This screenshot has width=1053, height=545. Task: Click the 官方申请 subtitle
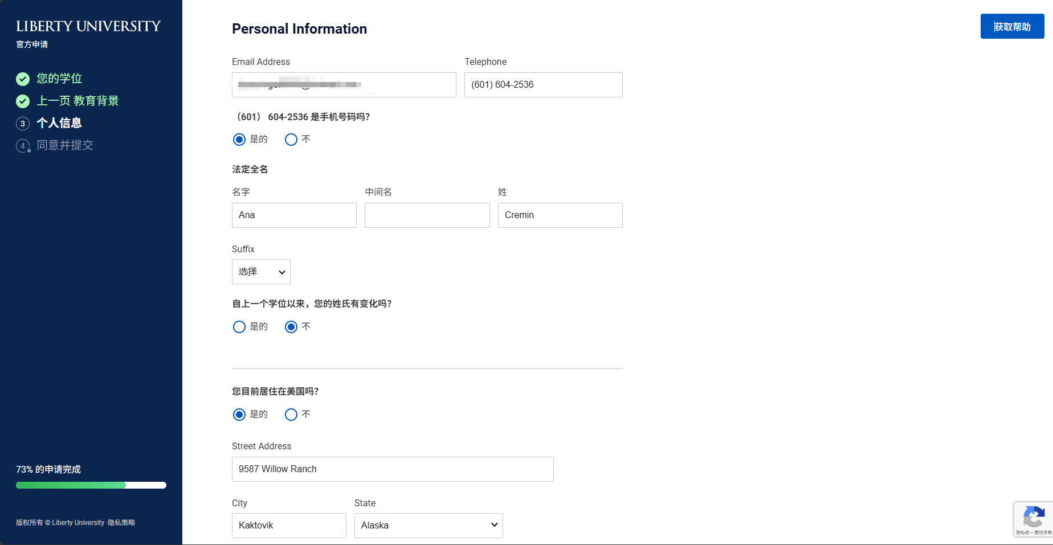(x=32, y=44)
